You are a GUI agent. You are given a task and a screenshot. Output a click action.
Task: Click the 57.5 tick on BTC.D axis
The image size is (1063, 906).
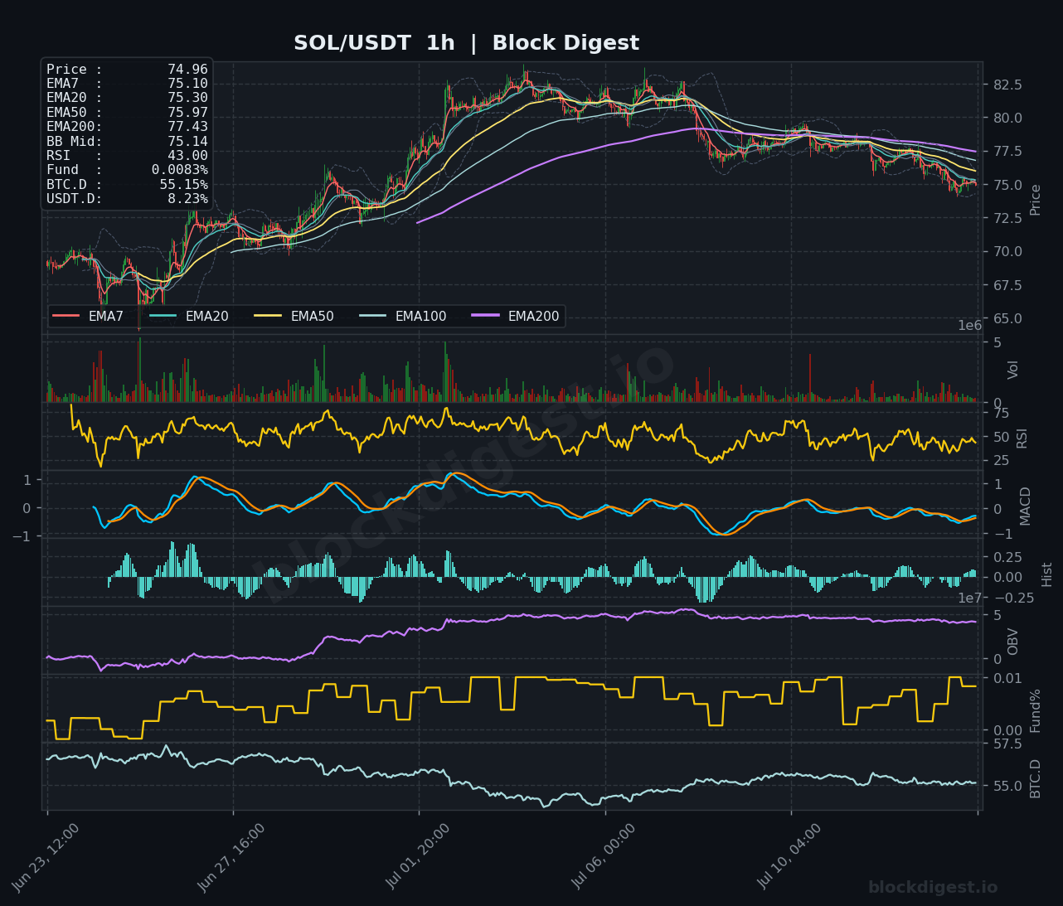click(x=1007, y=744)
